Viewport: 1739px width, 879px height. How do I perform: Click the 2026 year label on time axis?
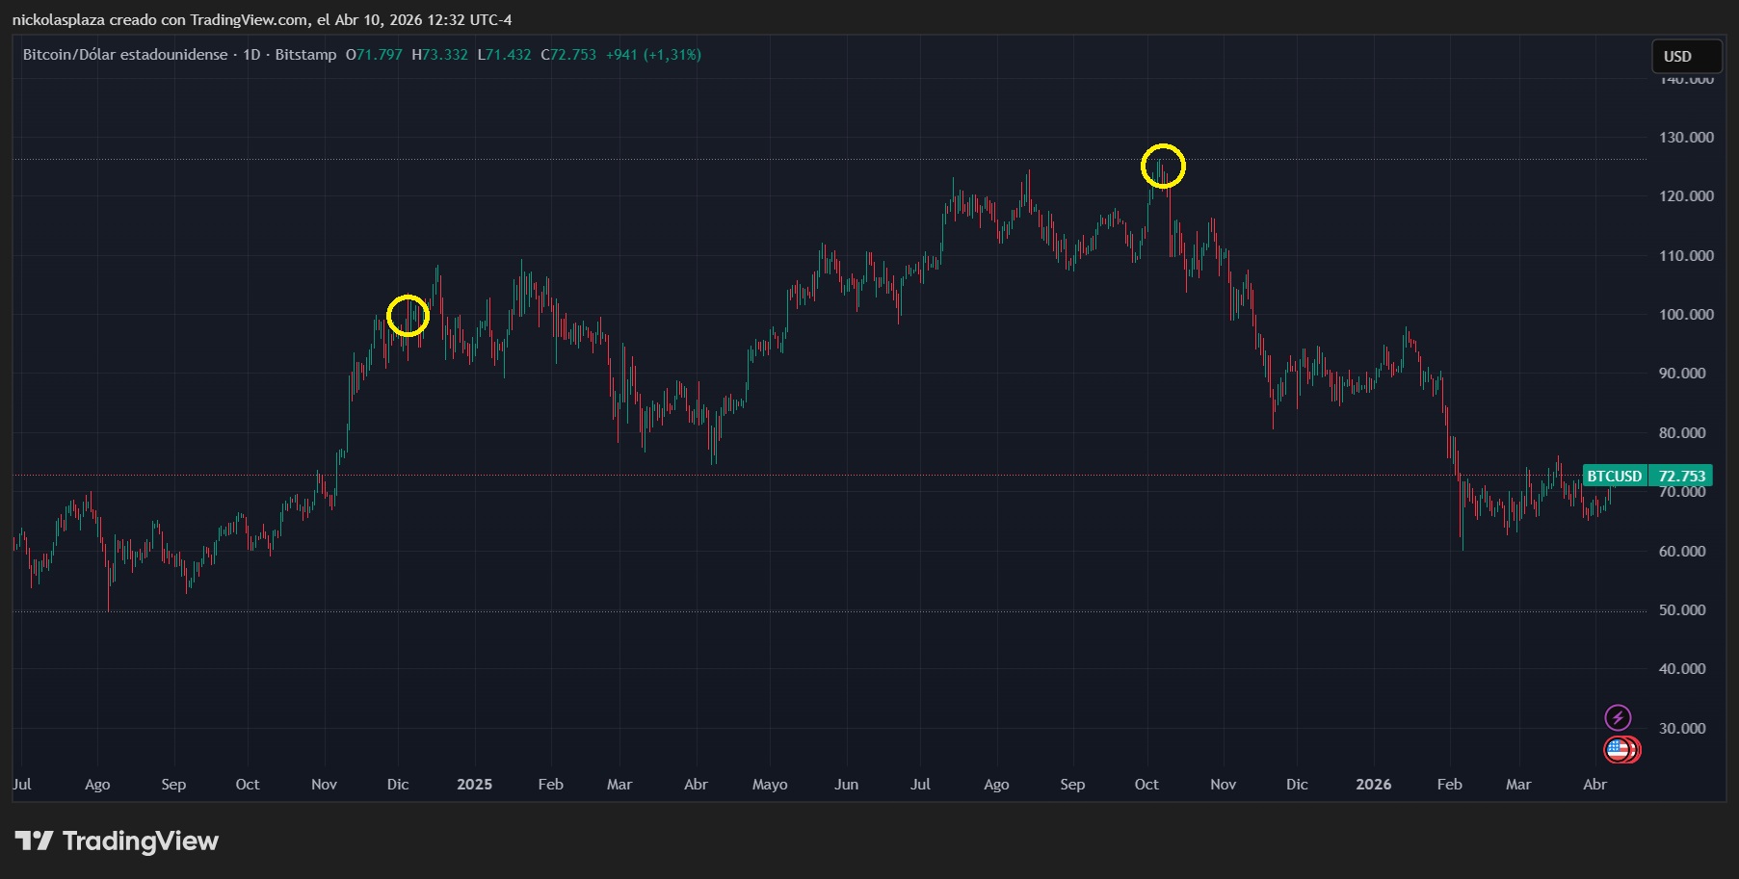pyautogui.click(x=1373, y=785)
